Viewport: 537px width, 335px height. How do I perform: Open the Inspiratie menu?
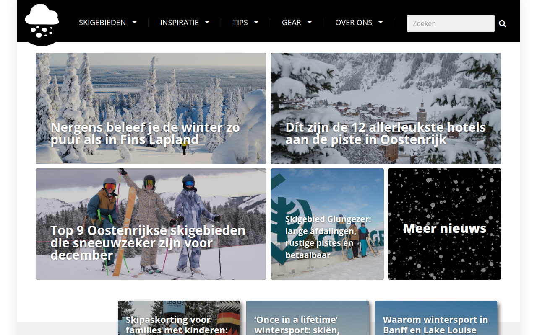(179, 23)
